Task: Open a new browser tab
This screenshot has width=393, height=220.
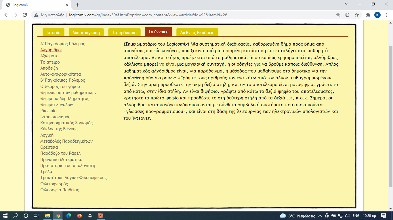Action: [x=78, y=5]
